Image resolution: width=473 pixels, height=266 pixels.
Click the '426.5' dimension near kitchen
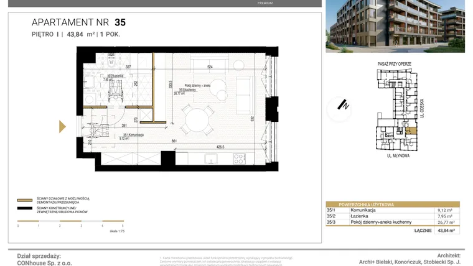pos(220,147)
